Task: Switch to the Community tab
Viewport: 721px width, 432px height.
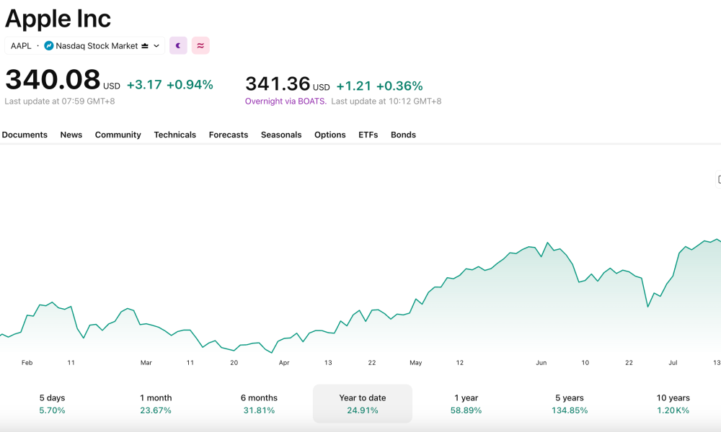Action: pos(118,135)
